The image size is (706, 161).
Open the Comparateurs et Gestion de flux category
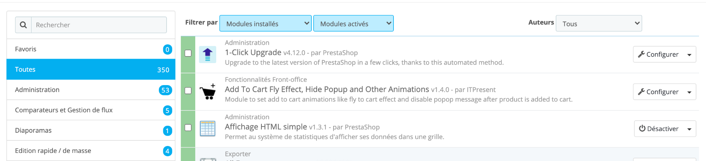pyautogui.click(x=91, y=110)
